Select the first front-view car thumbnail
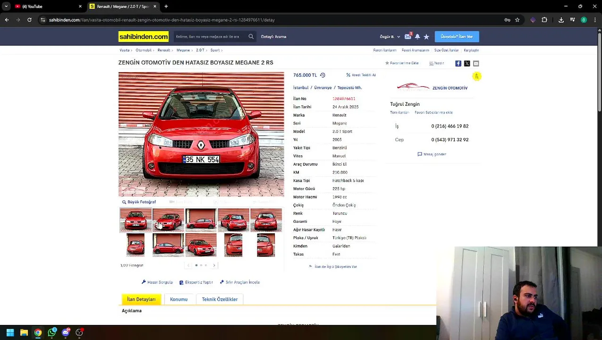The image size is (602, 340). pyautogui.click(x=136, y=220)
